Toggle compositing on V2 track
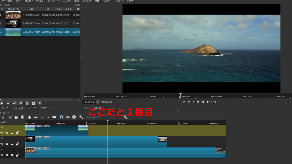The width and height of the screenshot is (292, 164). (12, 144)
